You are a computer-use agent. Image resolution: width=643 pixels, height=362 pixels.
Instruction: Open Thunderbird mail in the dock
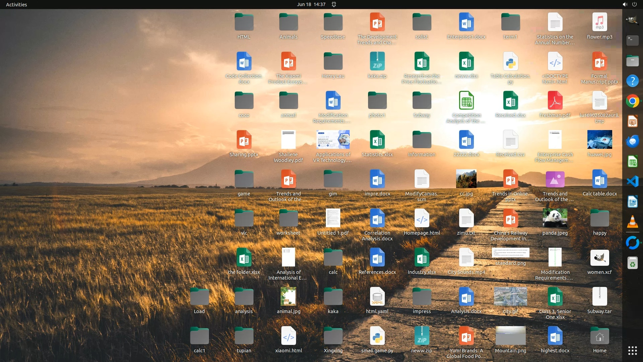[632, 141]
